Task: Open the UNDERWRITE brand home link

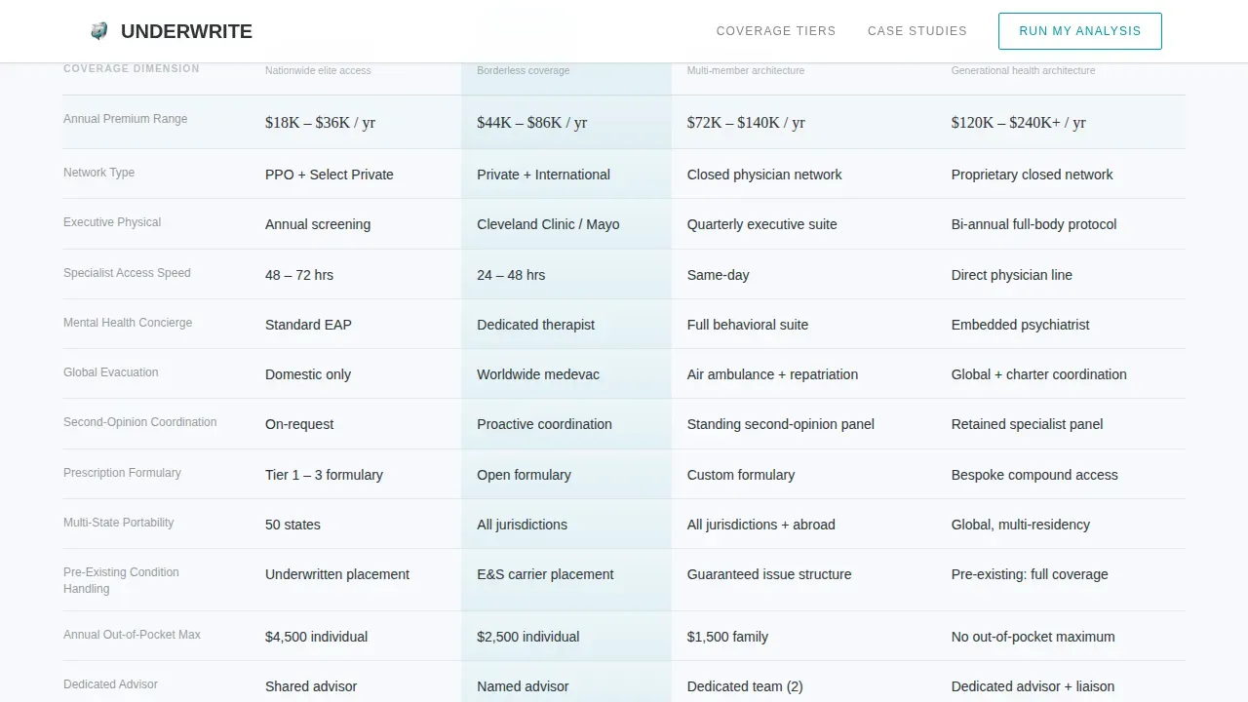Action: (171, 31)
